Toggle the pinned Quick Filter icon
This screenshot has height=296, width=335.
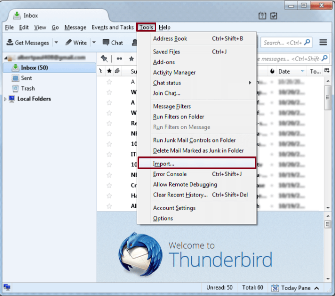[x=104, y=58]
